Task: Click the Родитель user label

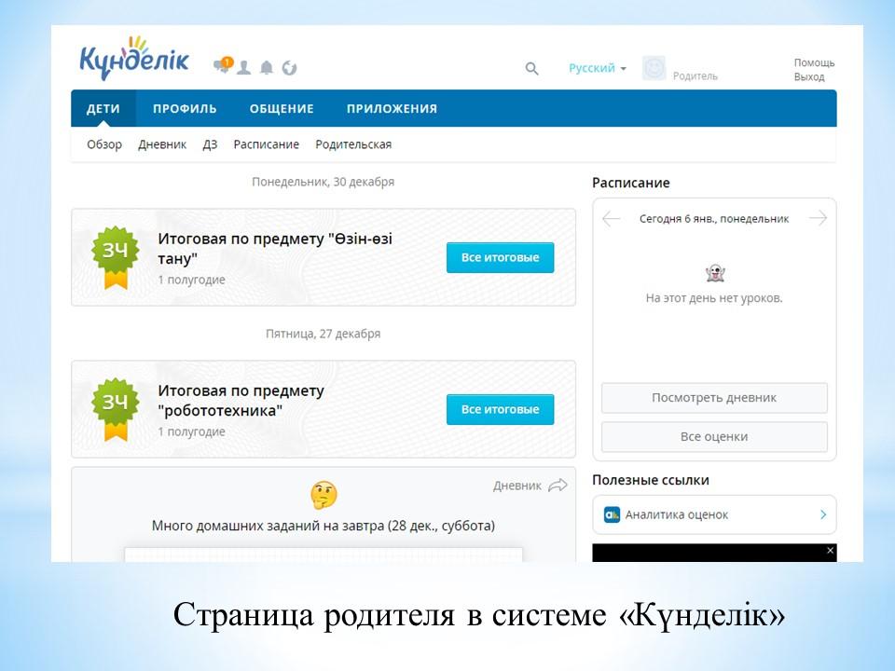Action: [695, 75]
